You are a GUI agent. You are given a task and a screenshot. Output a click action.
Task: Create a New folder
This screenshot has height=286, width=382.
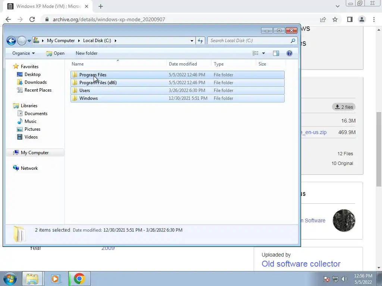coord(87,53)
